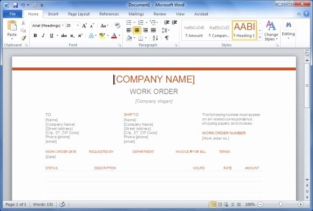313x211 pixels.
Task: Toggle Subscript formatting
Action: [x=72, y=36]
